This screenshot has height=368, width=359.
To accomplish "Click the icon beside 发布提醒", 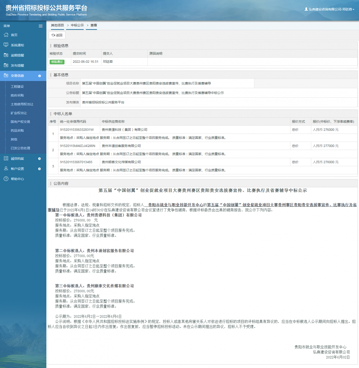I will click(x=6, y=65).
